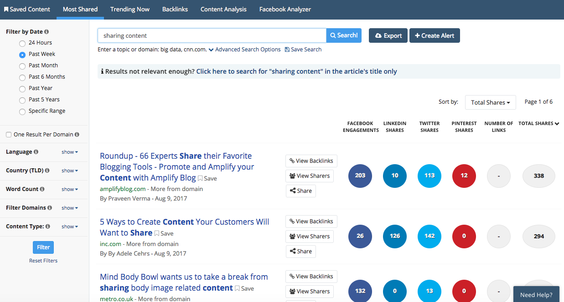The width and height of the screenshot is (564, 302).
Task: Click the info icon next to Filter by Date
Action: coord(47,32)
